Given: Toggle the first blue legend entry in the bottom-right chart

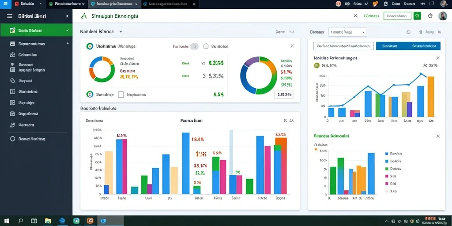Looking at the screenshot, I should pos(393,154).
